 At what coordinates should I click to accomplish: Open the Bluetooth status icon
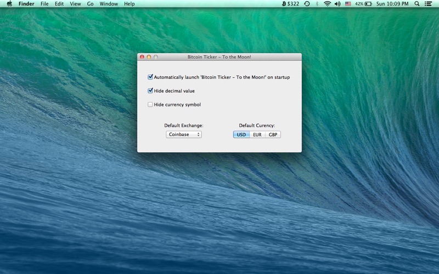pos(317,4)
